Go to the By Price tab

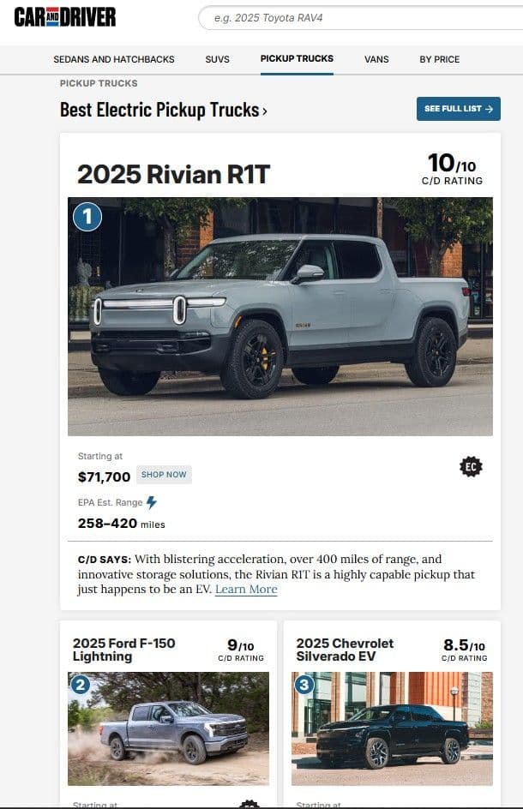click(x=439, y=59)
